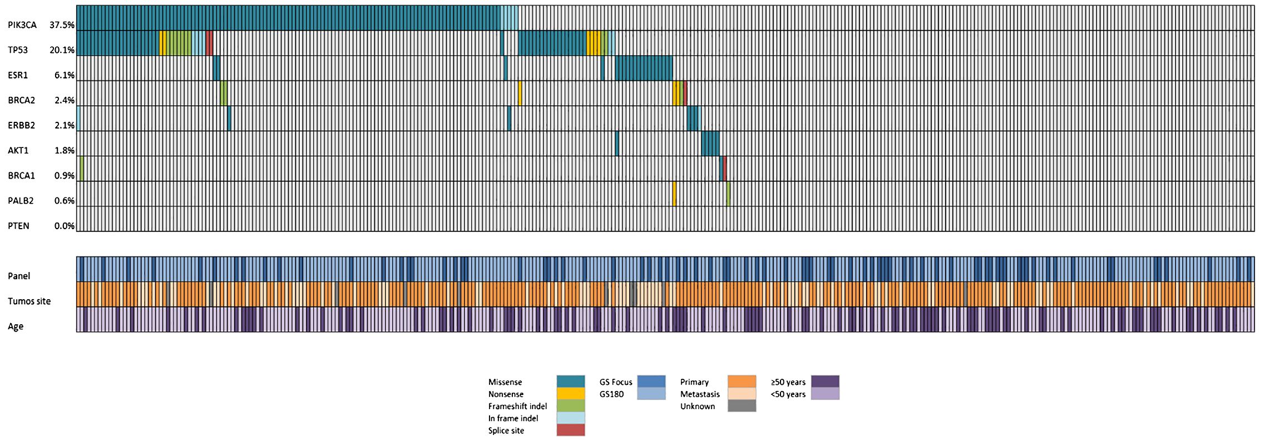Click the 37.5% frequency value
1265x440 pixels.
(x=62, y=25)
